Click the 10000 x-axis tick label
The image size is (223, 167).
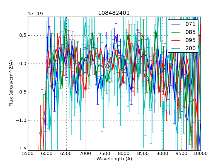[201, 154]
